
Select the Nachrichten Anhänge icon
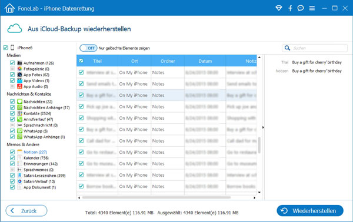[20, 107]
